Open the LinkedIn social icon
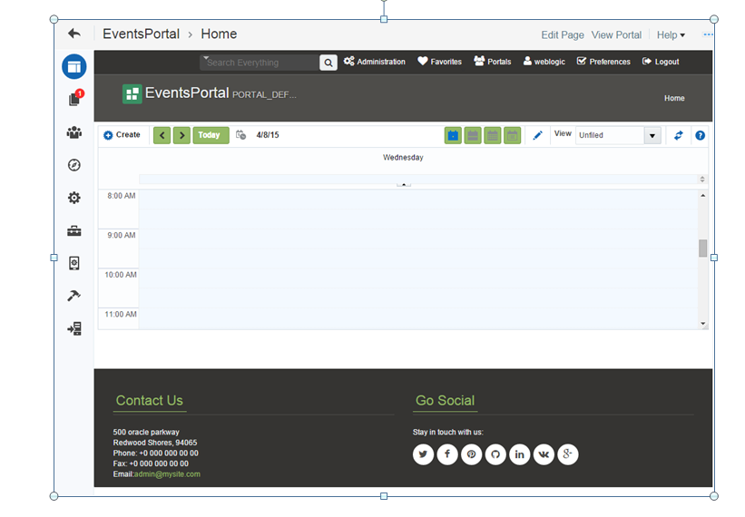 [520, 454]
